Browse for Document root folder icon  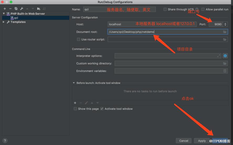coord(225,32)
